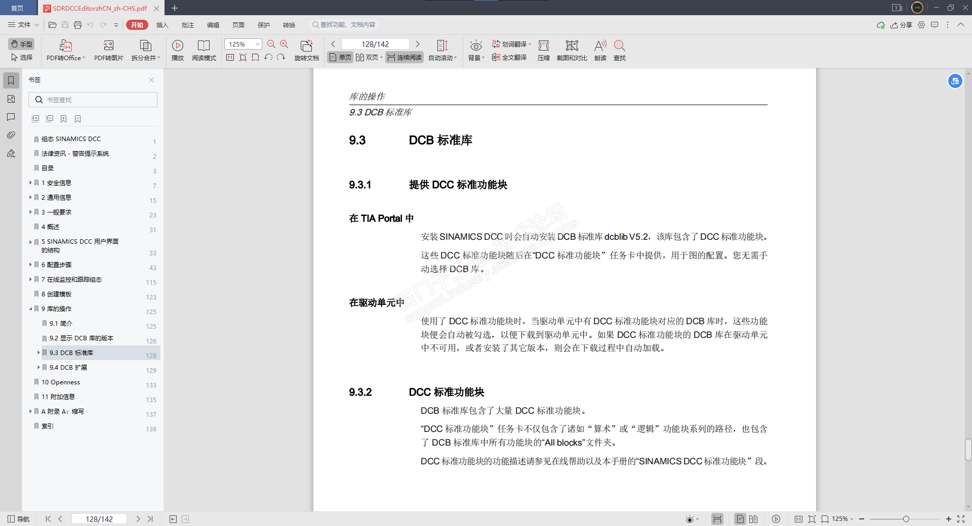972x526 pixels.
Task: Open PDF to Office converter
Action: [66, 51]
